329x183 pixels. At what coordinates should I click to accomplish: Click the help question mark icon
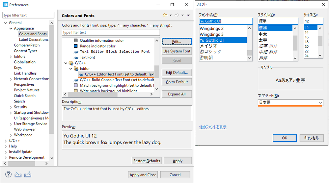tap(8, 174)
